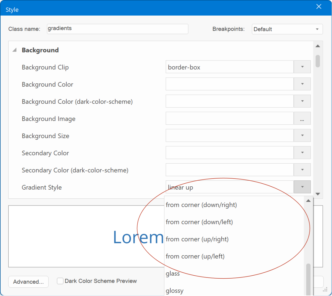Open the Secondary Color dropdown arrow
This screenshot has width=332, height=296.
[x=302, y=152]
